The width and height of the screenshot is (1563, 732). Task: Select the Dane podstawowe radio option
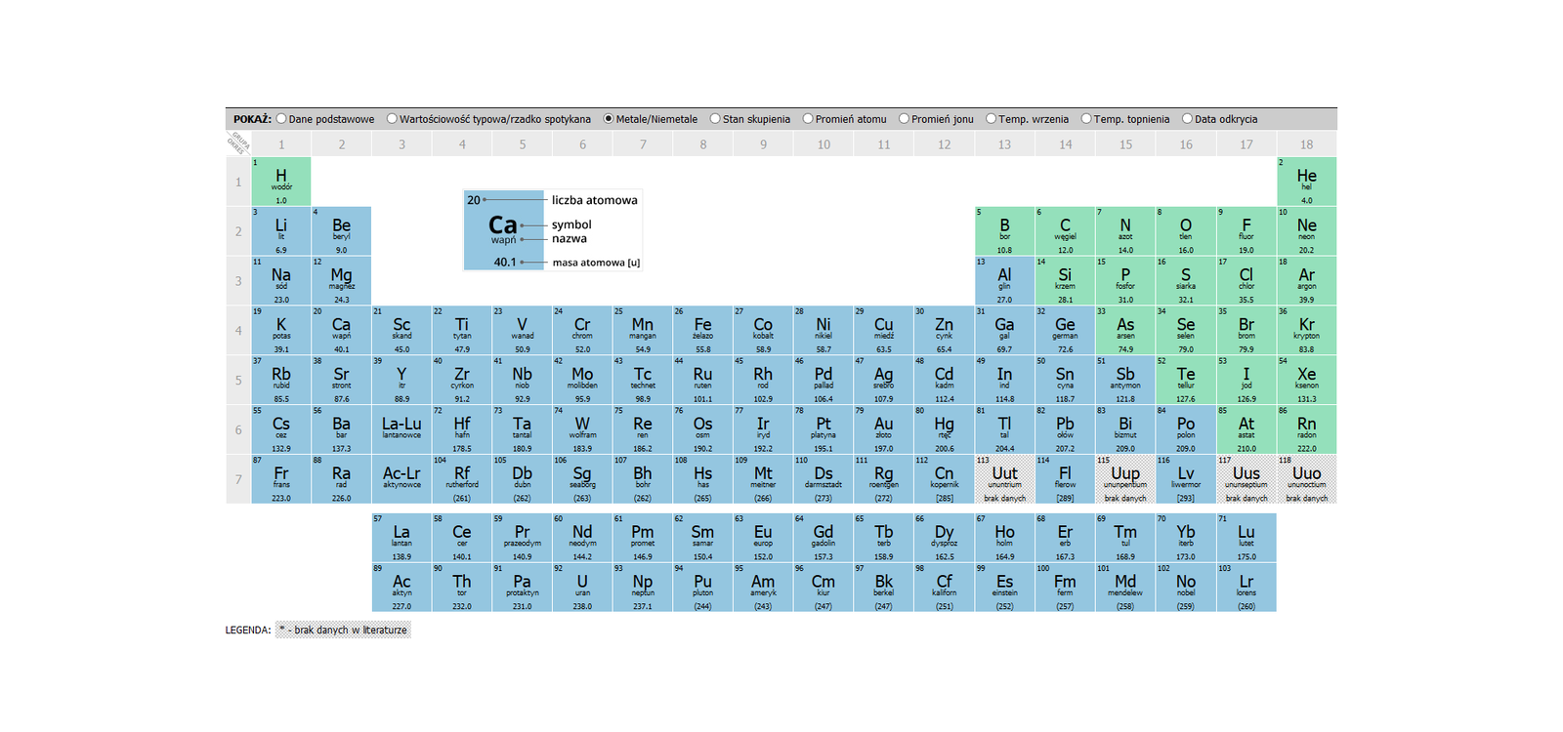click(x=281, y=119)
